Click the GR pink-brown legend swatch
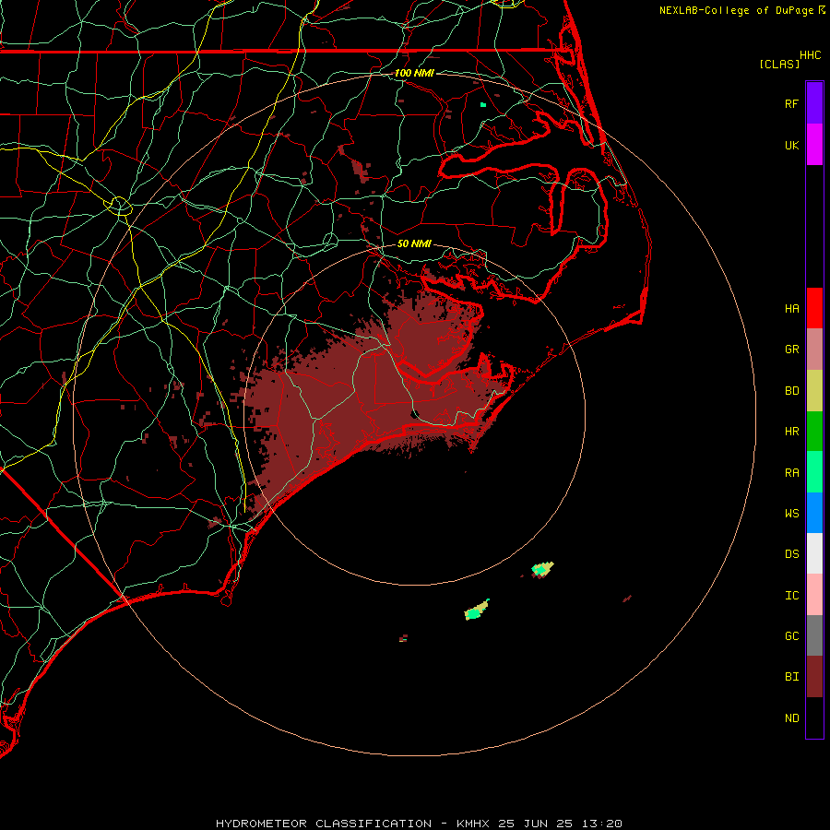The width and height of the screenshot is (830, 830). (x=814, y=350)
